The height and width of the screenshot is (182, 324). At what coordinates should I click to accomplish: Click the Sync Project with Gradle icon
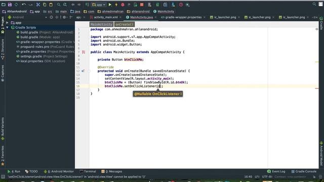coord(157,5)
